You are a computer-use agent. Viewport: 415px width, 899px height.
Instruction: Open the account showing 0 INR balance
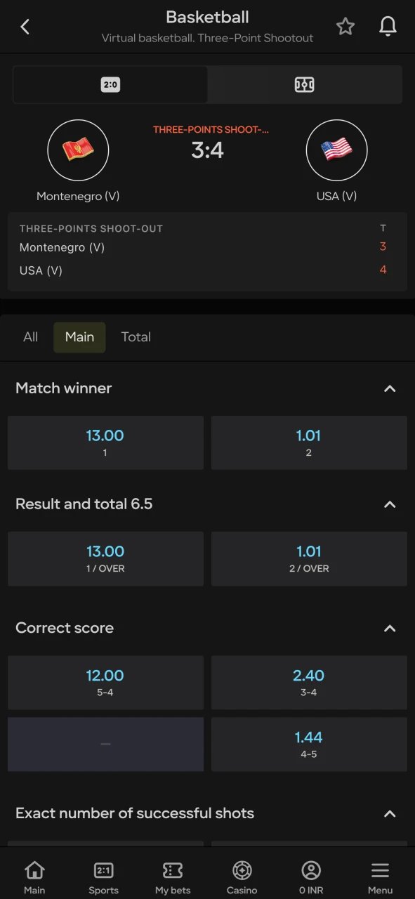point(310,874)
